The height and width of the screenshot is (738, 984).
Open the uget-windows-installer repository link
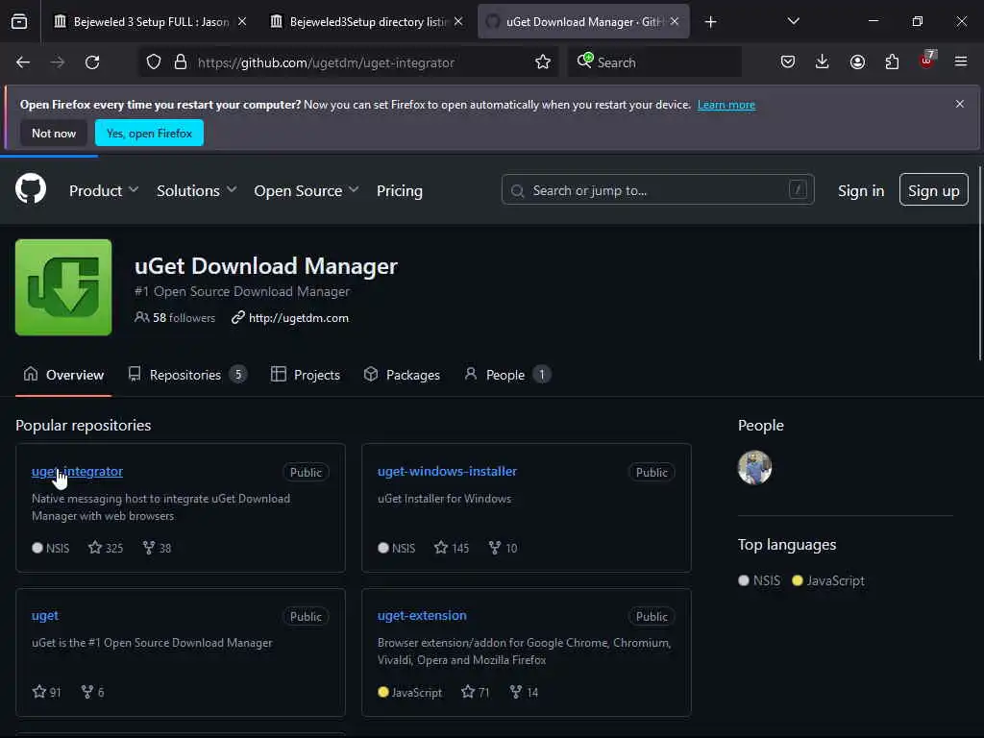pyautogui.click(x=447, y=471)
